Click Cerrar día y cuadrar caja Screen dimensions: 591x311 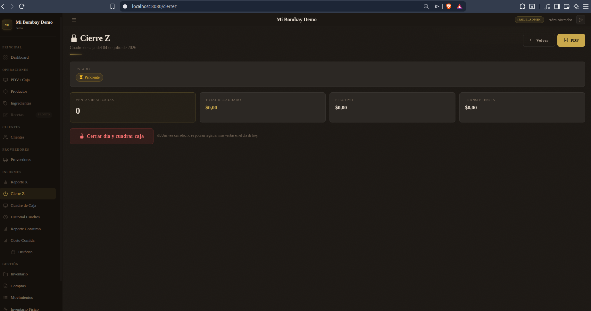click(112, 136)
